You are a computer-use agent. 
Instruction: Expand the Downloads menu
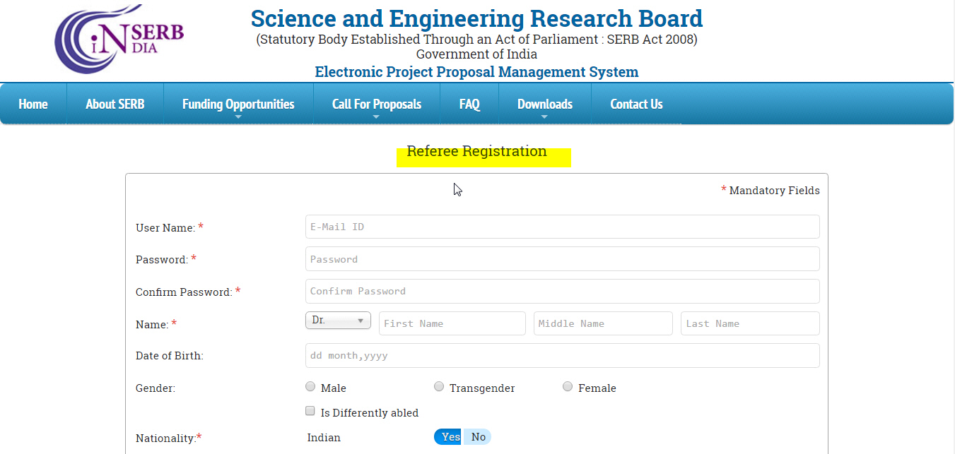(544, 104)
